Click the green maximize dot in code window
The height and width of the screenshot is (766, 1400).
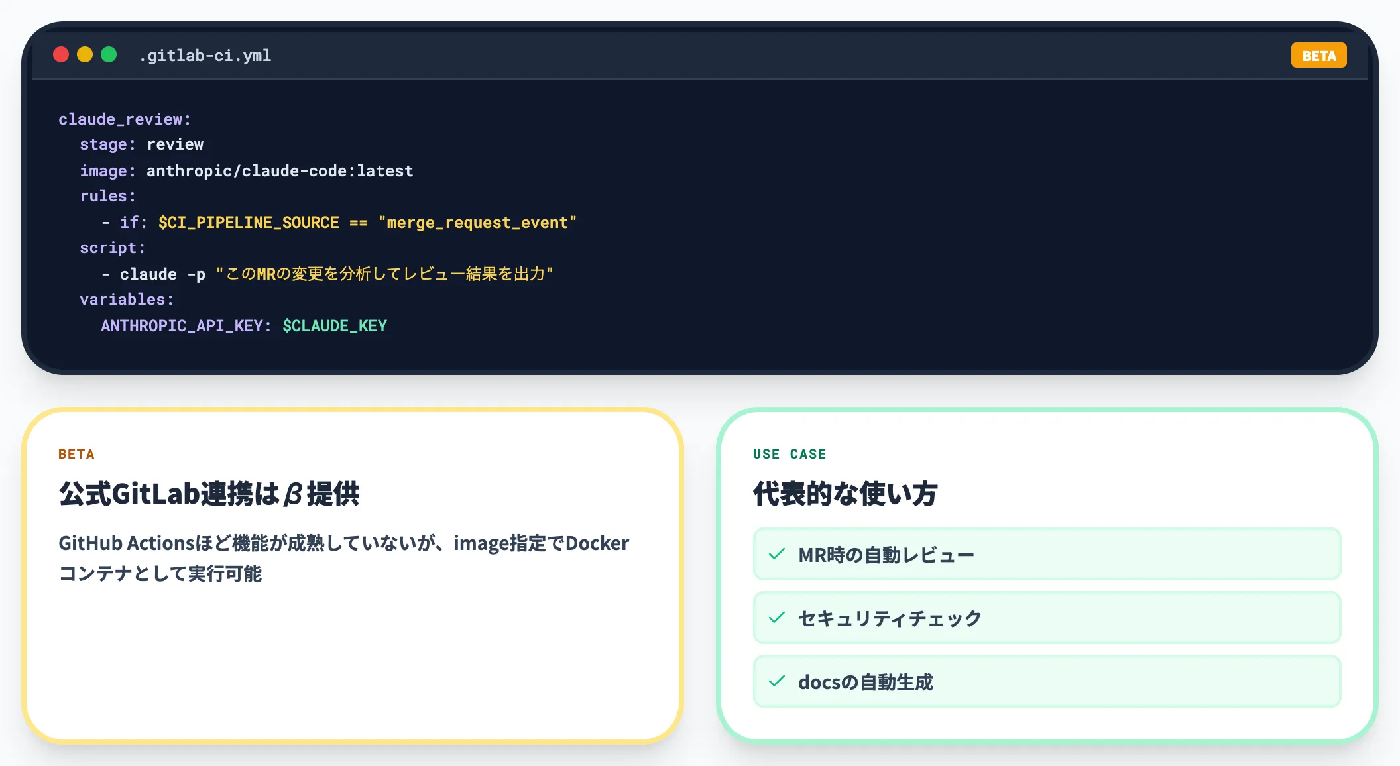pos(109,54)
